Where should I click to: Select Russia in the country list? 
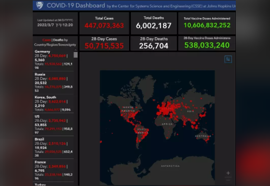[53, 82]
